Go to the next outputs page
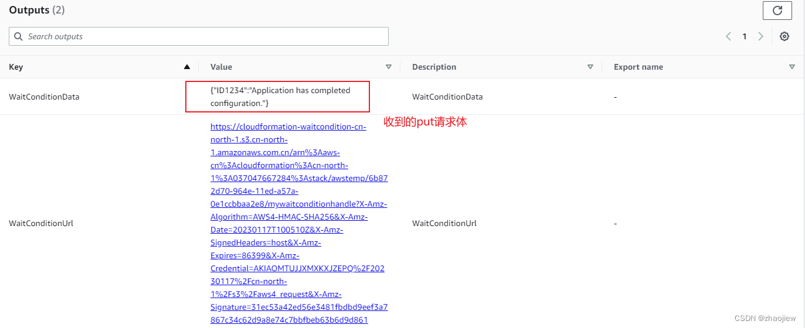 761,36
